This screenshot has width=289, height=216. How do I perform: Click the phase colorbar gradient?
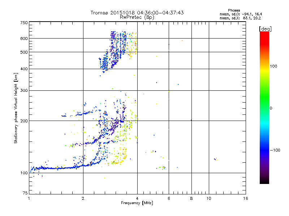tap(264, 107)
